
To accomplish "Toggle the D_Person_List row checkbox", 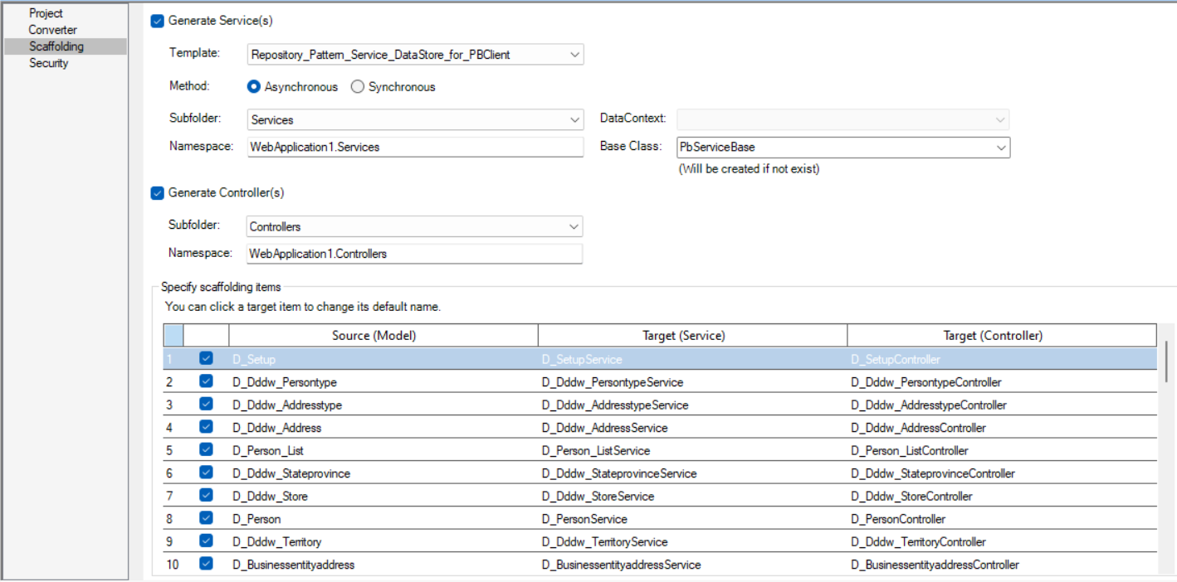I will coord(206,450).
